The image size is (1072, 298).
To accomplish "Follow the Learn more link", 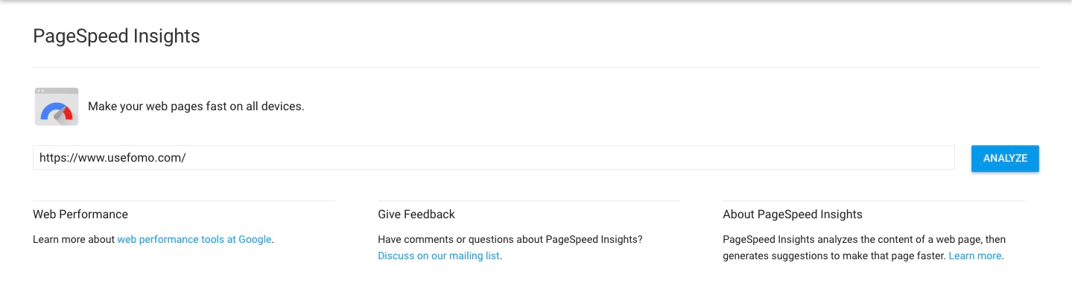I will (x=975, y=256).
